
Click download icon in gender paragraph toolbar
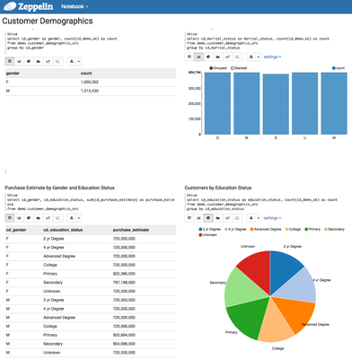click(72, 61)
